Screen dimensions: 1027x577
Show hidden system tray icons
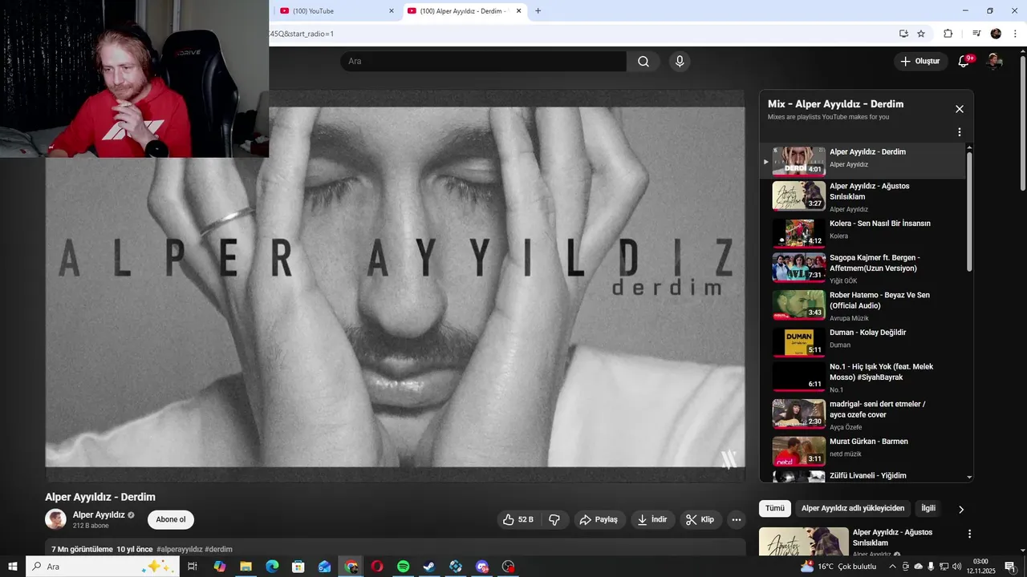tap(892, 567)
